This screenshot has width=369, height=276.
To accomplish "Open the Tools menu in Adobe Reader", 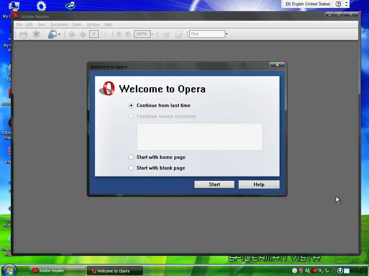I will click(x=76, y=24).
